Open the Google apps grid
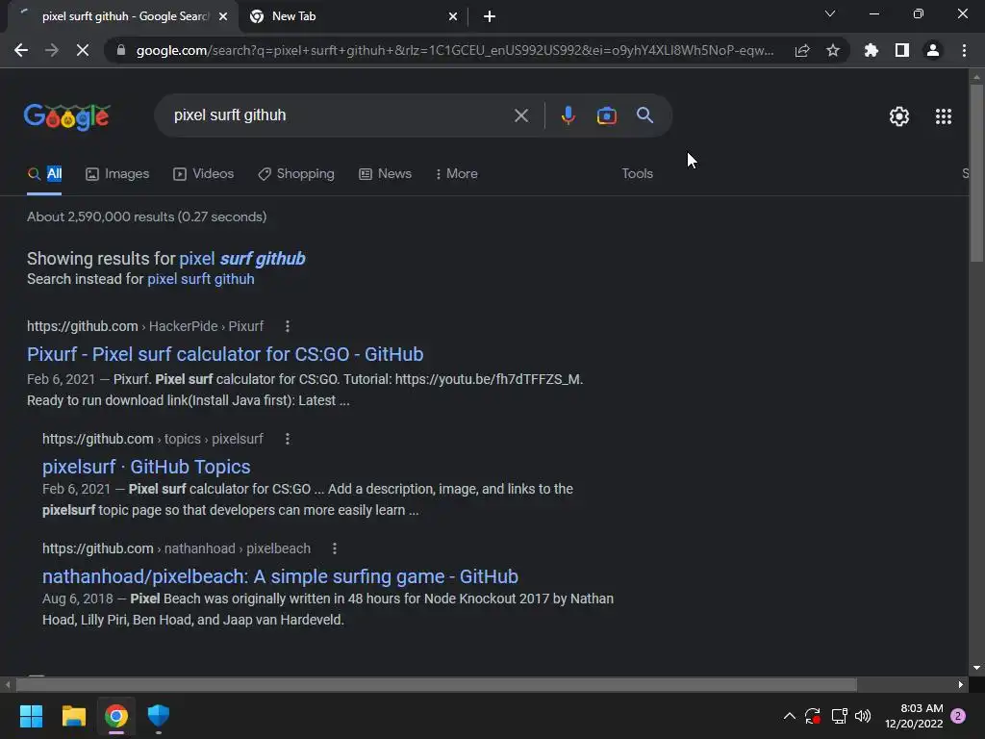 click(943, 116)
